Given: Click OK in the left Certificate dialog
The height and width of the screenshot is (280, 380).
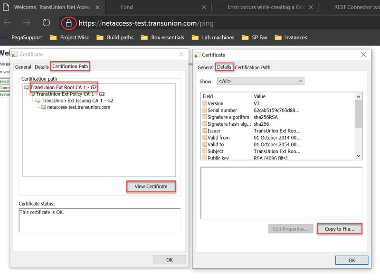Looking at the screenshot, I should pyautogui.click(x=170, y=260).
